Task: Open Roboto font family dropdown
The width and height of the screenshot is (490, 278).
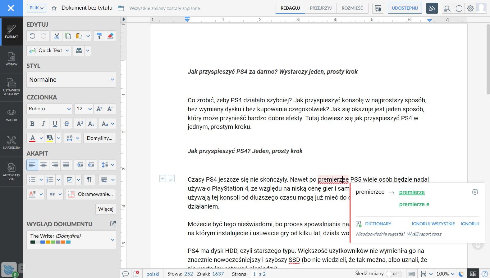Action: (x=49, y=109)
